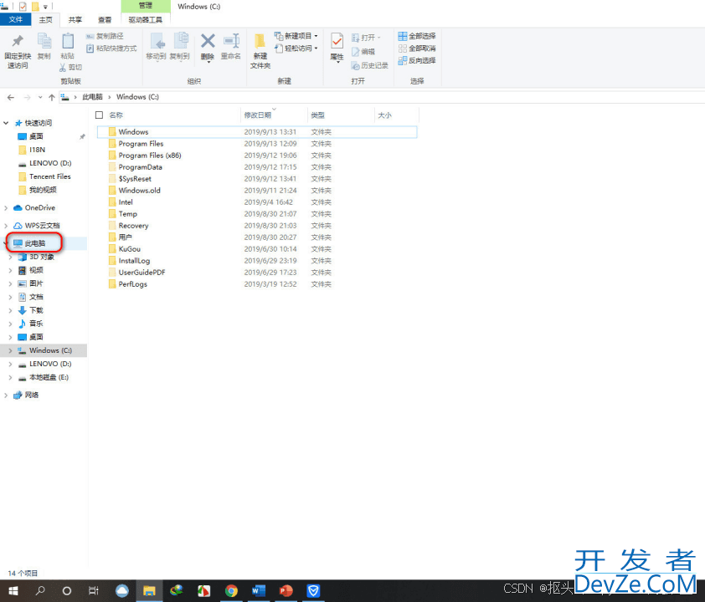Click the taskbar Search magnifier icon
The image size is (705, 602).
tap(40, 591)
